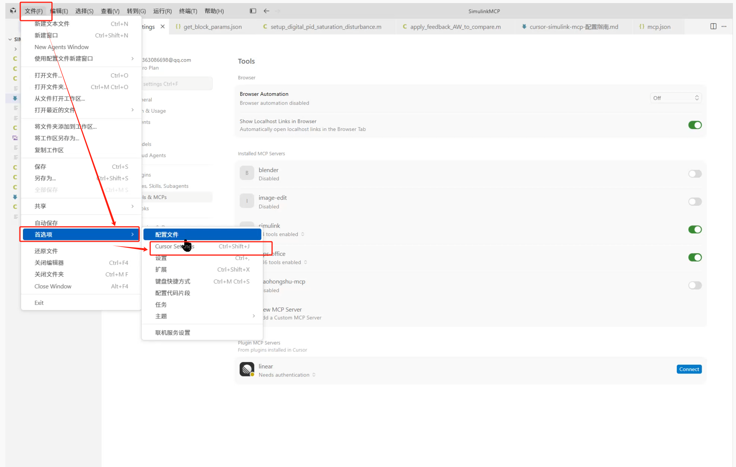Open Cursor Settings from the submenu

[x=202, y=246]
